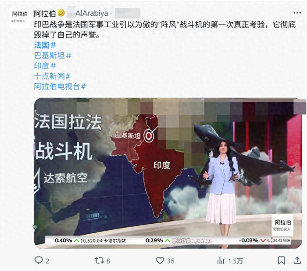
Task: Click the 36 likes count
Action: (171, 261)
